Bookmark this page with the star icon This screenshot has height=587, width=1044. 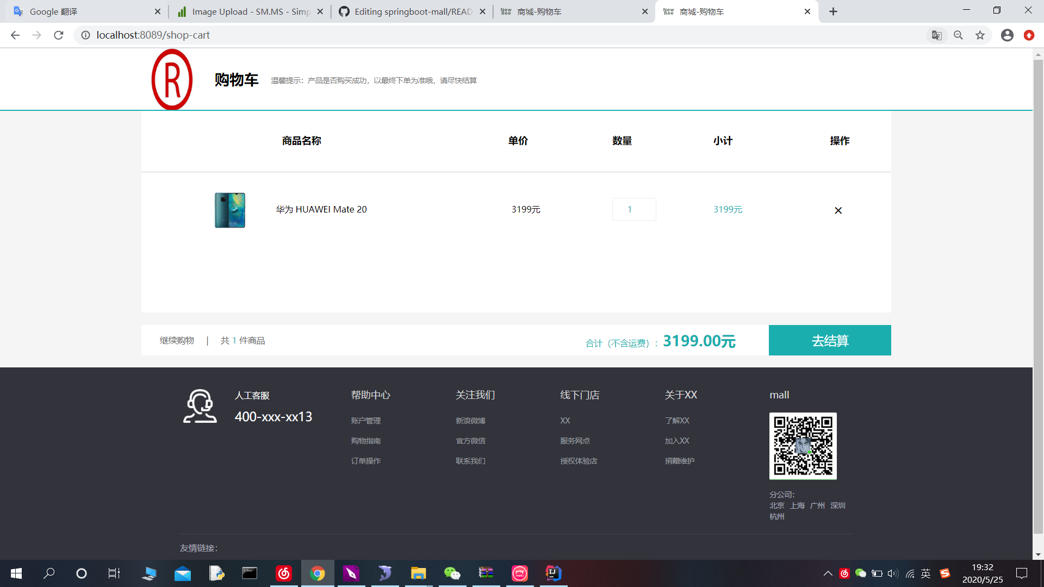click(x=980, y=35)
